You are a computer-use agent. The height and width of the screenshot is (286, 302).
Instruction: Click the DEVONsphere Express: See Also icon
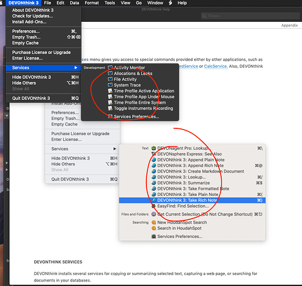153,154
